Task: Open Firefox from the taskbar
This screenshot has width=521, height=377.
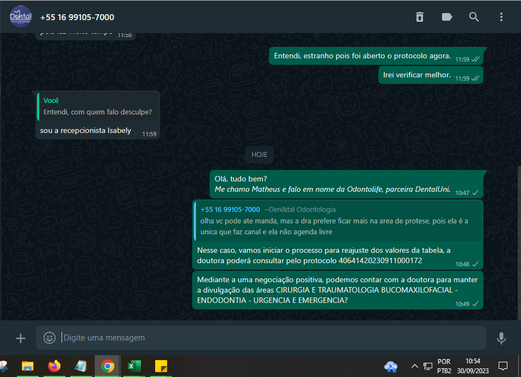Action: pyautogui.click(x=54, y=366)
